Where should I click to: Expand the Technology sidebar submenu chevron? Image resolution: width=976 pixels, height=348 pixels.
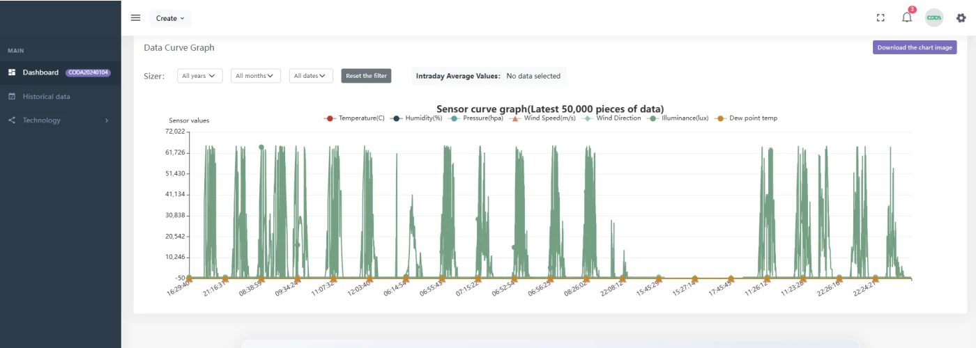(x=107, y=120)
